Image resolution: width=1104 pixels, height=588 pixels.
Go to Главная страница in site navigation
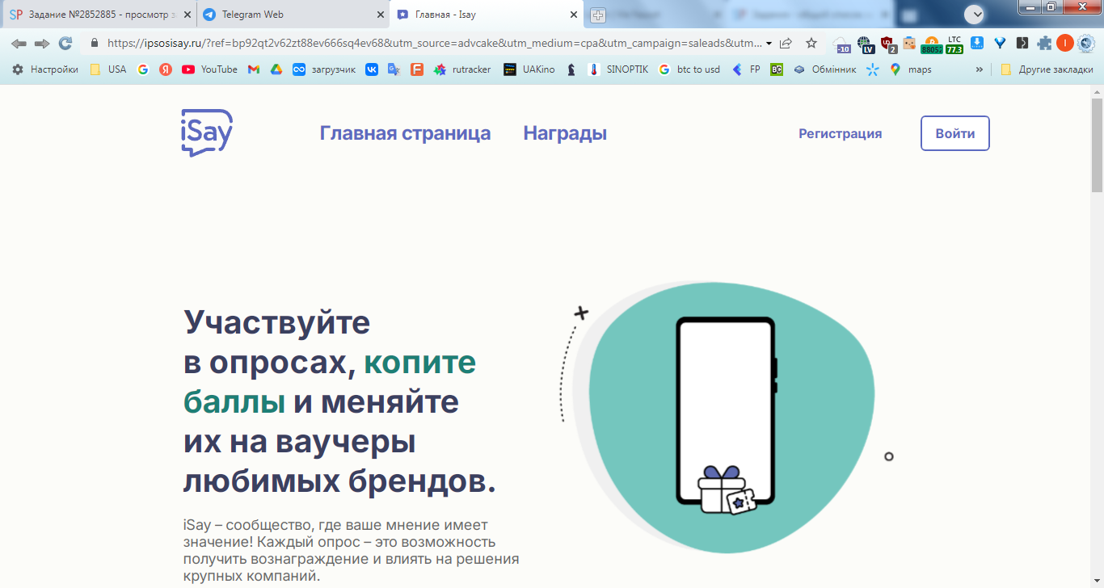pos(405,133)
